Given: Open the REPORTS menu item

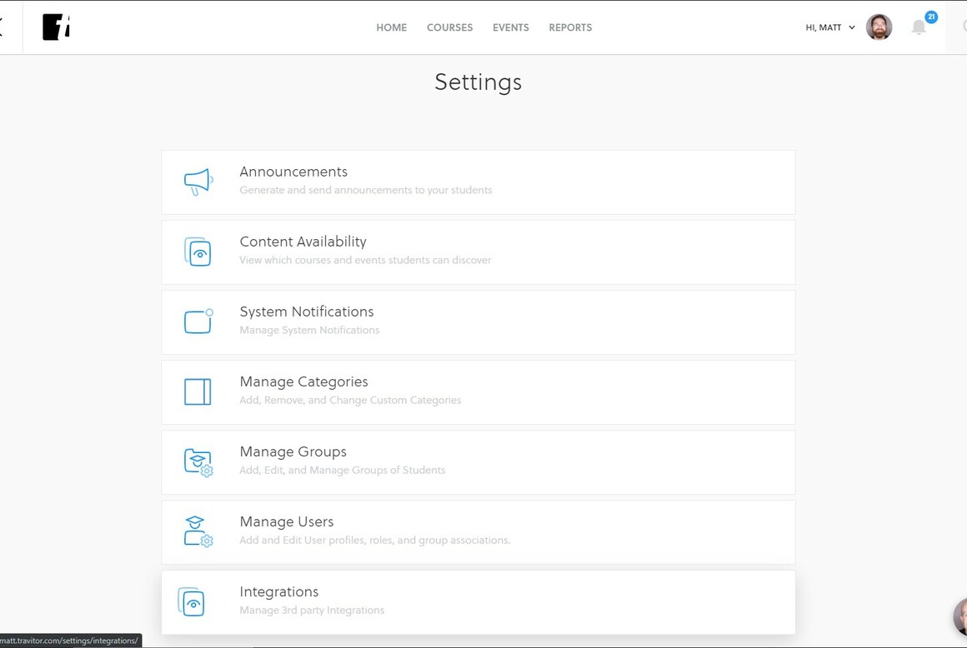Looking at the screenshot, I should point(570,27).
